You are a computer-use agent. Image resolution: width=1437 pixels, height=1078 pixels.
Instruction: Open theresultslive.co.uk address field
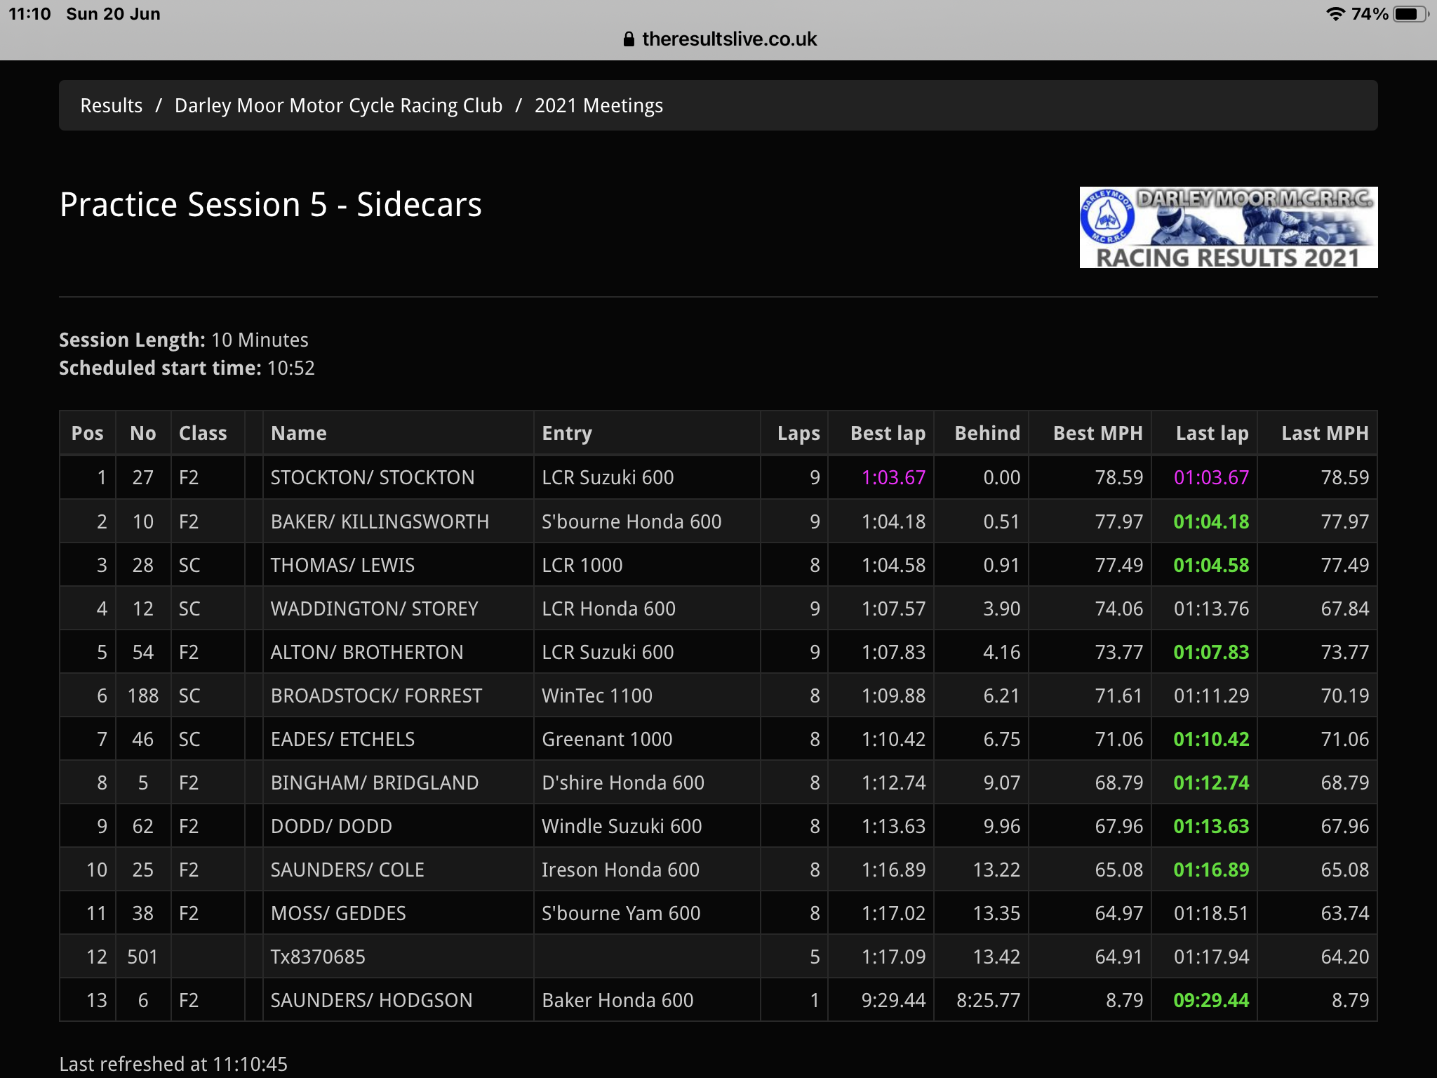click(729, 39)
